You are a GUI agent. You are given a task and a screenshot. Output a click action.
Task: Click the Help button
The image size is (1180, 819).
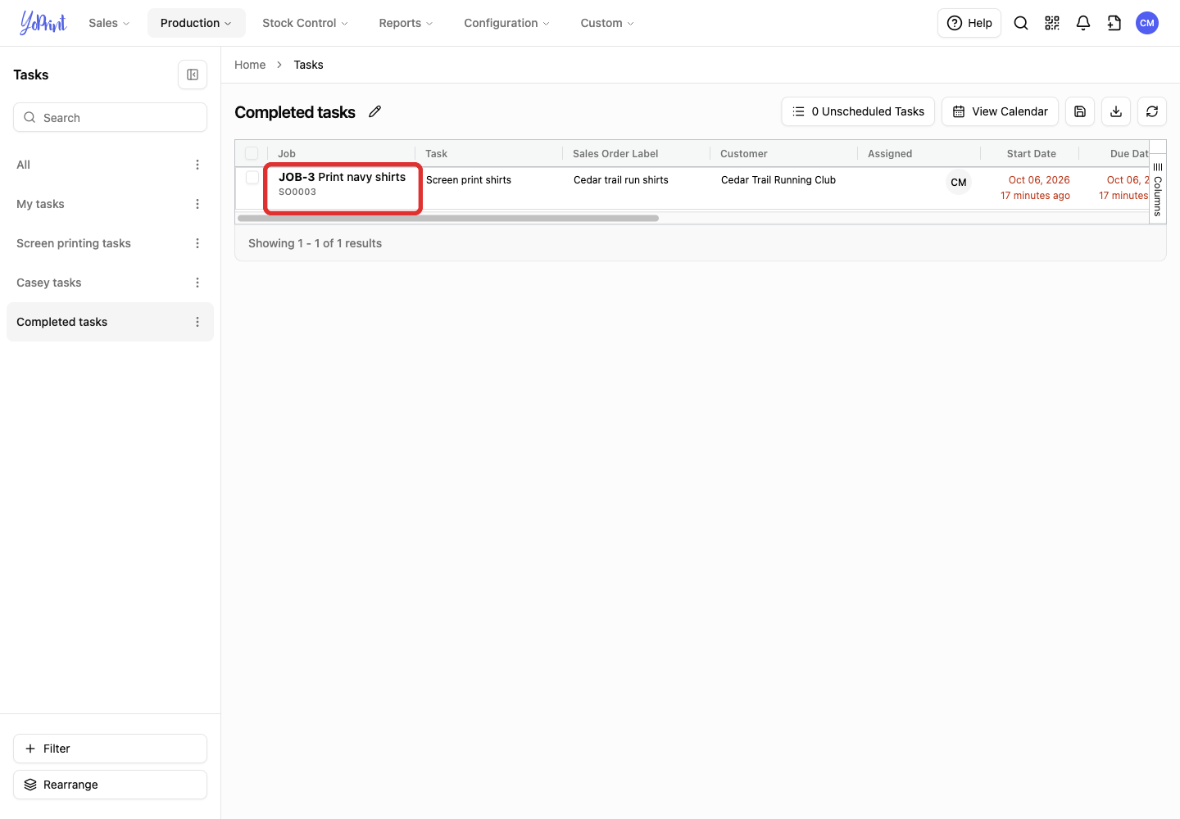pyautogui.click(x=969, y=23)
